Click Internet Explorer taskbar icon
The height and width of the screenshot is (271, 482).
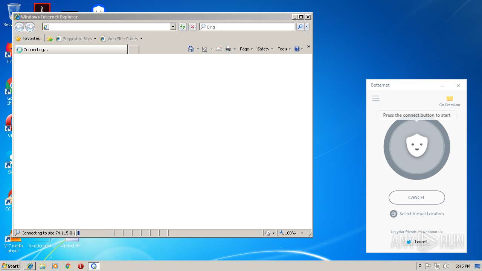point(30,266)
